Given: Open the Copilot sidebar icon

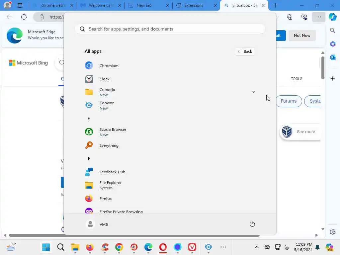Looking at the screenshot, I should click(333, 17).
